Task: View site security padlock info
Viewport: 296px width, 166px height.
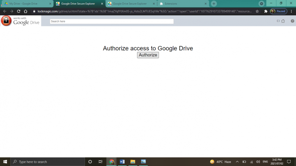Action: point(34,11)
